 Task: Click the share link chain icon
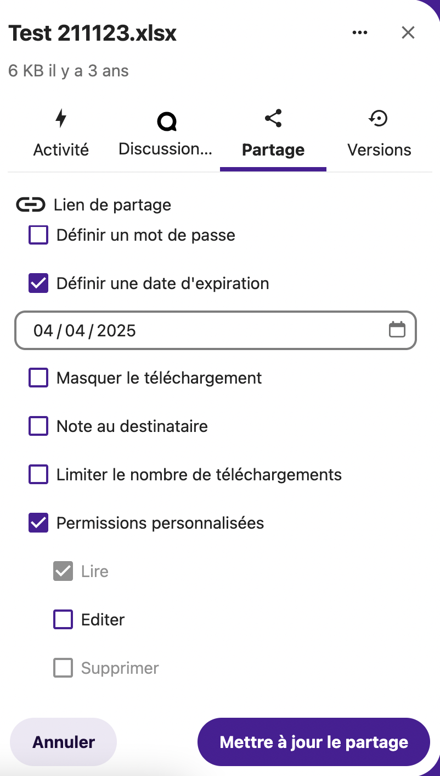(x=30, y=205)
